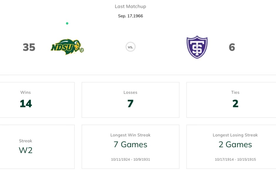Viewport: 276px width, 173px height.
Task: Click the NDSU Bison logo
Action: [x=67, y=47]
